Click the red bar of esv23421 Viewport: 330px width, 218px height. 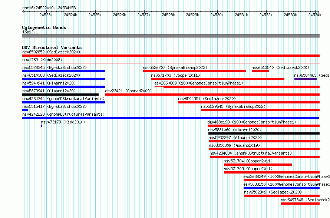[212, 95]
